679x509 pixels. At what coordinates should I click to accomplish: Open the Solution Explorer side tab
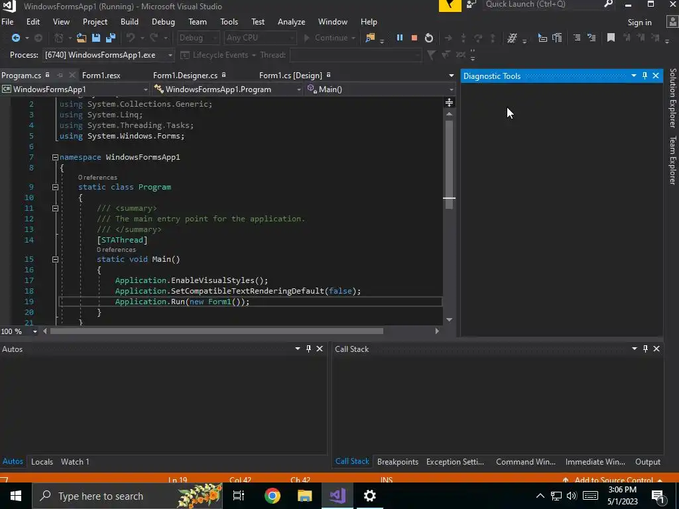click(x=672, y=98)
